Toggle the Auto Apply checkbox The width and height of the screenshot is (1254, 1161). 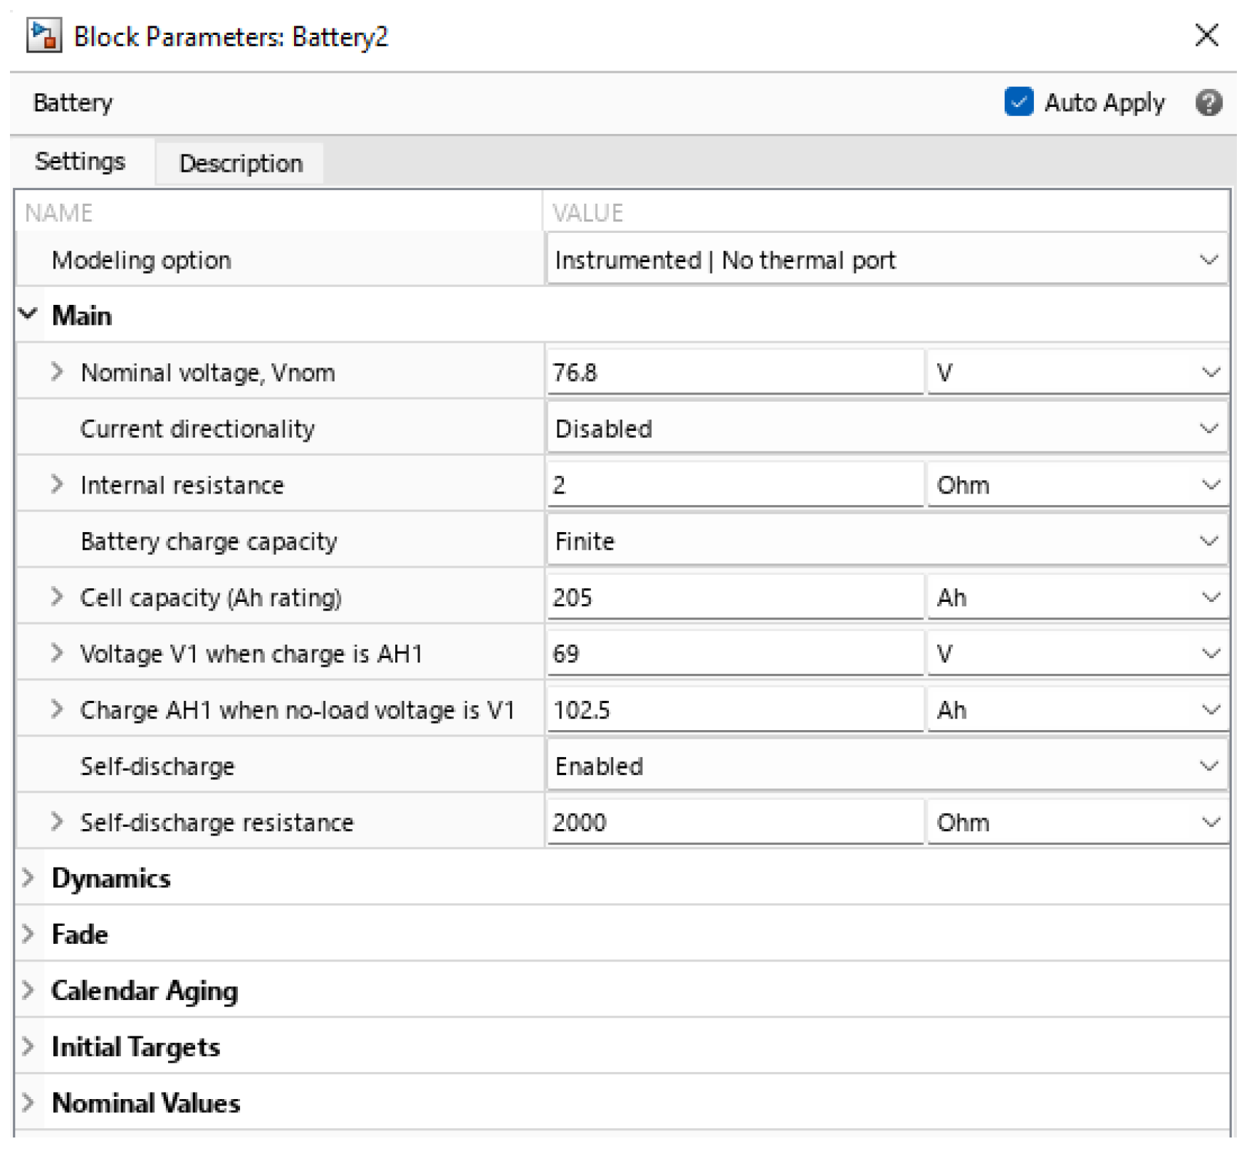coord(1018,103)
